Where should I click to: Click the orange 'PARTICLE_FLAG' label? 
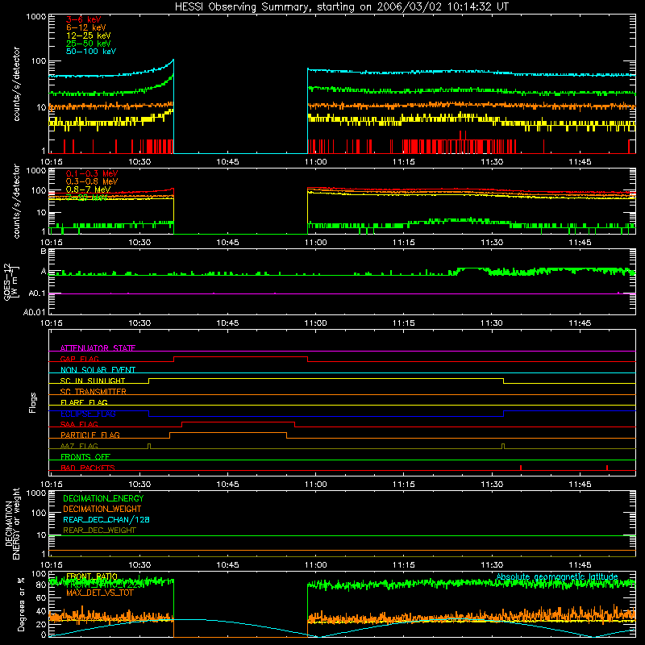[90, 435]
